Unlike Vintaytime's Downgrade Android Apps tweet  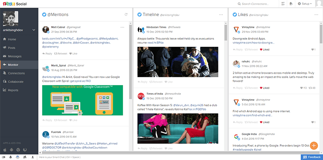coord(264,50)
